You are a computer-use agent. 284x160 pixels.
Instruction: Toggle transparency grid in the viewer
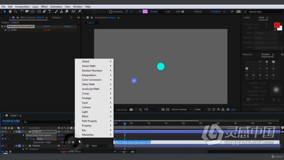pyautogui.click(x=168, y=109)
